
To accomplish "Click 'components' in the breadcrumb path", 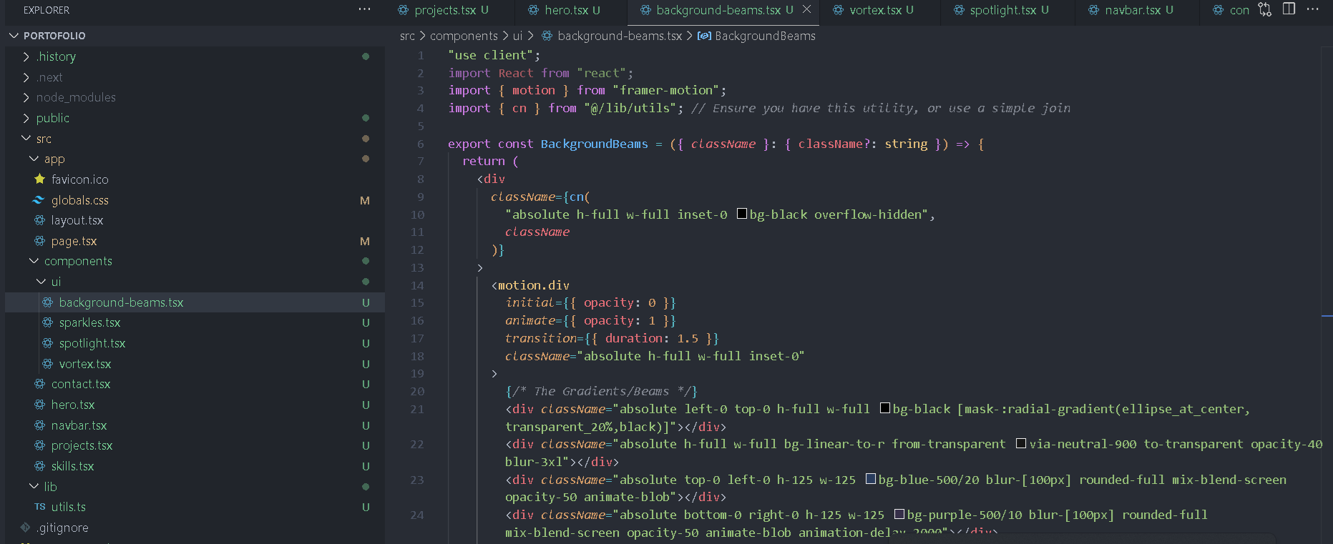I will 464,36.
